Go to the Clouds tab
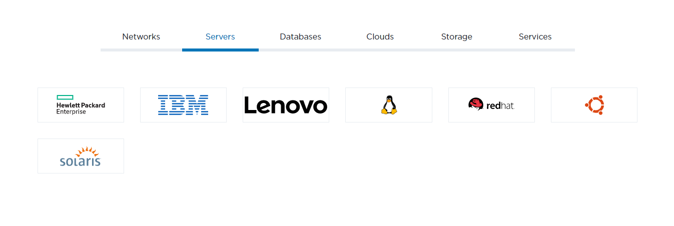The height and width of the screenshot is (226, 674). pyautogui.click(x=380, y=36)
